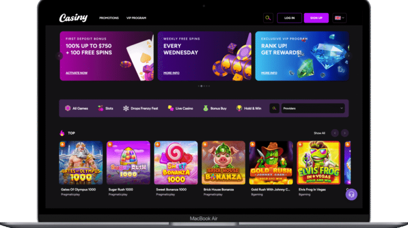
Task: Go to next TOP games arrow
Action: pyautogui.click(x=345, y=133)
